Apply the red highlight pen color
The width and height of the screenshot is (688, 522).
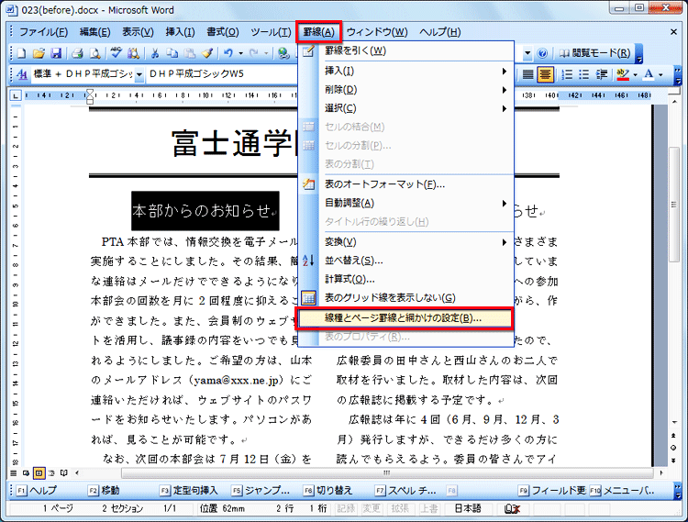coord(623,74)
